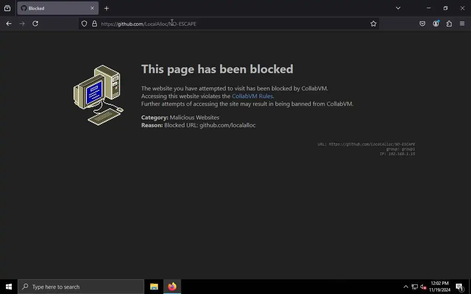The width and height of the screenshot is (471, 294).
Task: Open the clock showing 12:02 PM
Action: point(440,287)
